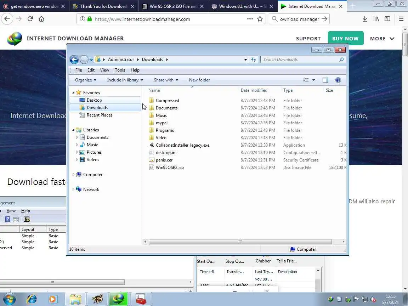The width and height of the screenshot is (408, 306).
Task: Open Windows Media Player from the taskbar
Action: click(x=52, y=299)
